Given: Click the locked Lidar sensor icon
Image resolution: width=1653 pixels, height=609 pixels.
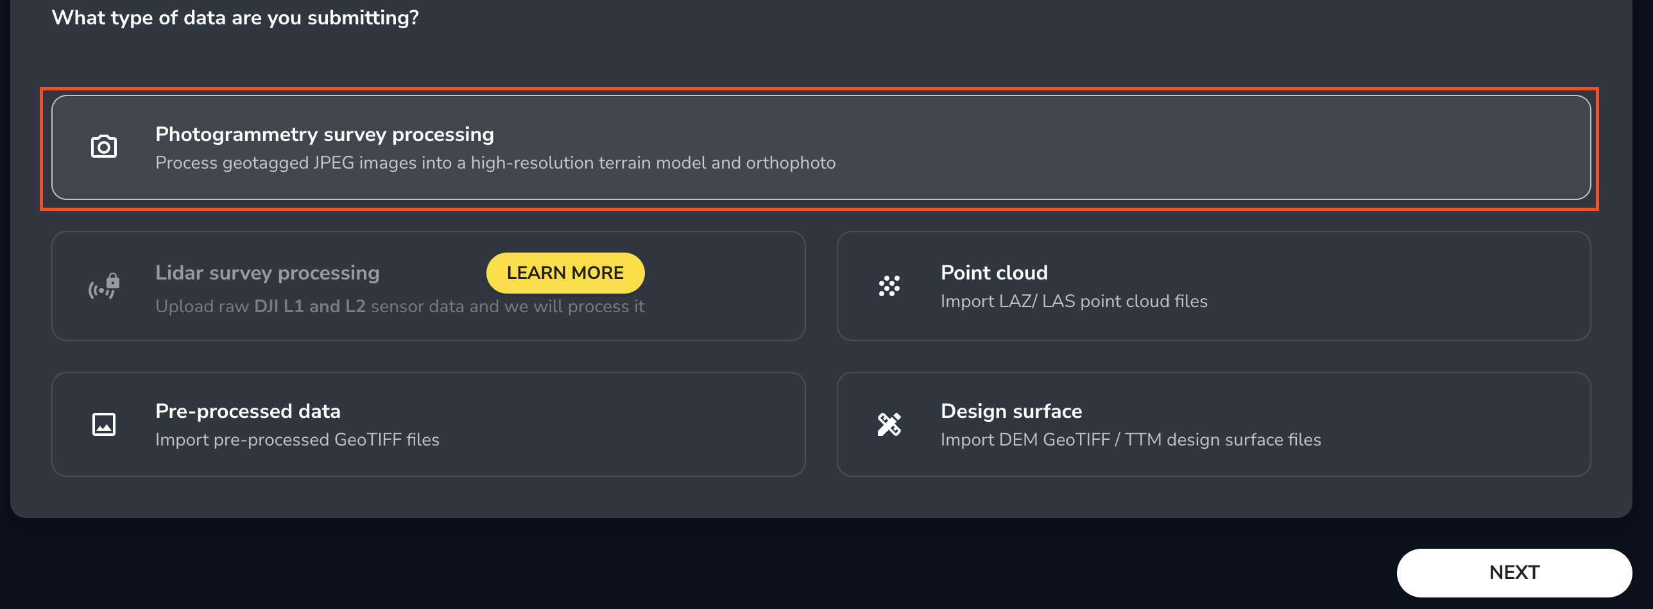Looking at the screenshot, I should click(x=103, y=286).
